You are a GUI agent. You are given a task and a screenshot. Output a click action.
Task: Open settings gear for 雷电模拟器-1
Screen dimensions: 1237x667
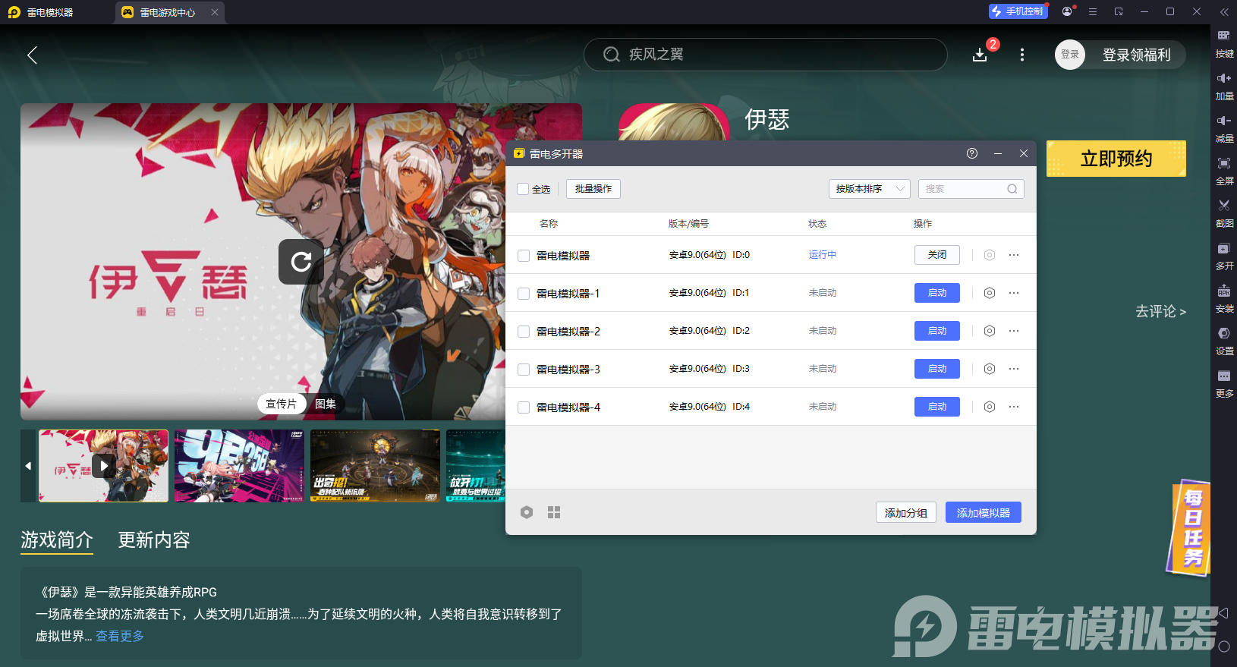pyautogui.click(x=990, y=293)
